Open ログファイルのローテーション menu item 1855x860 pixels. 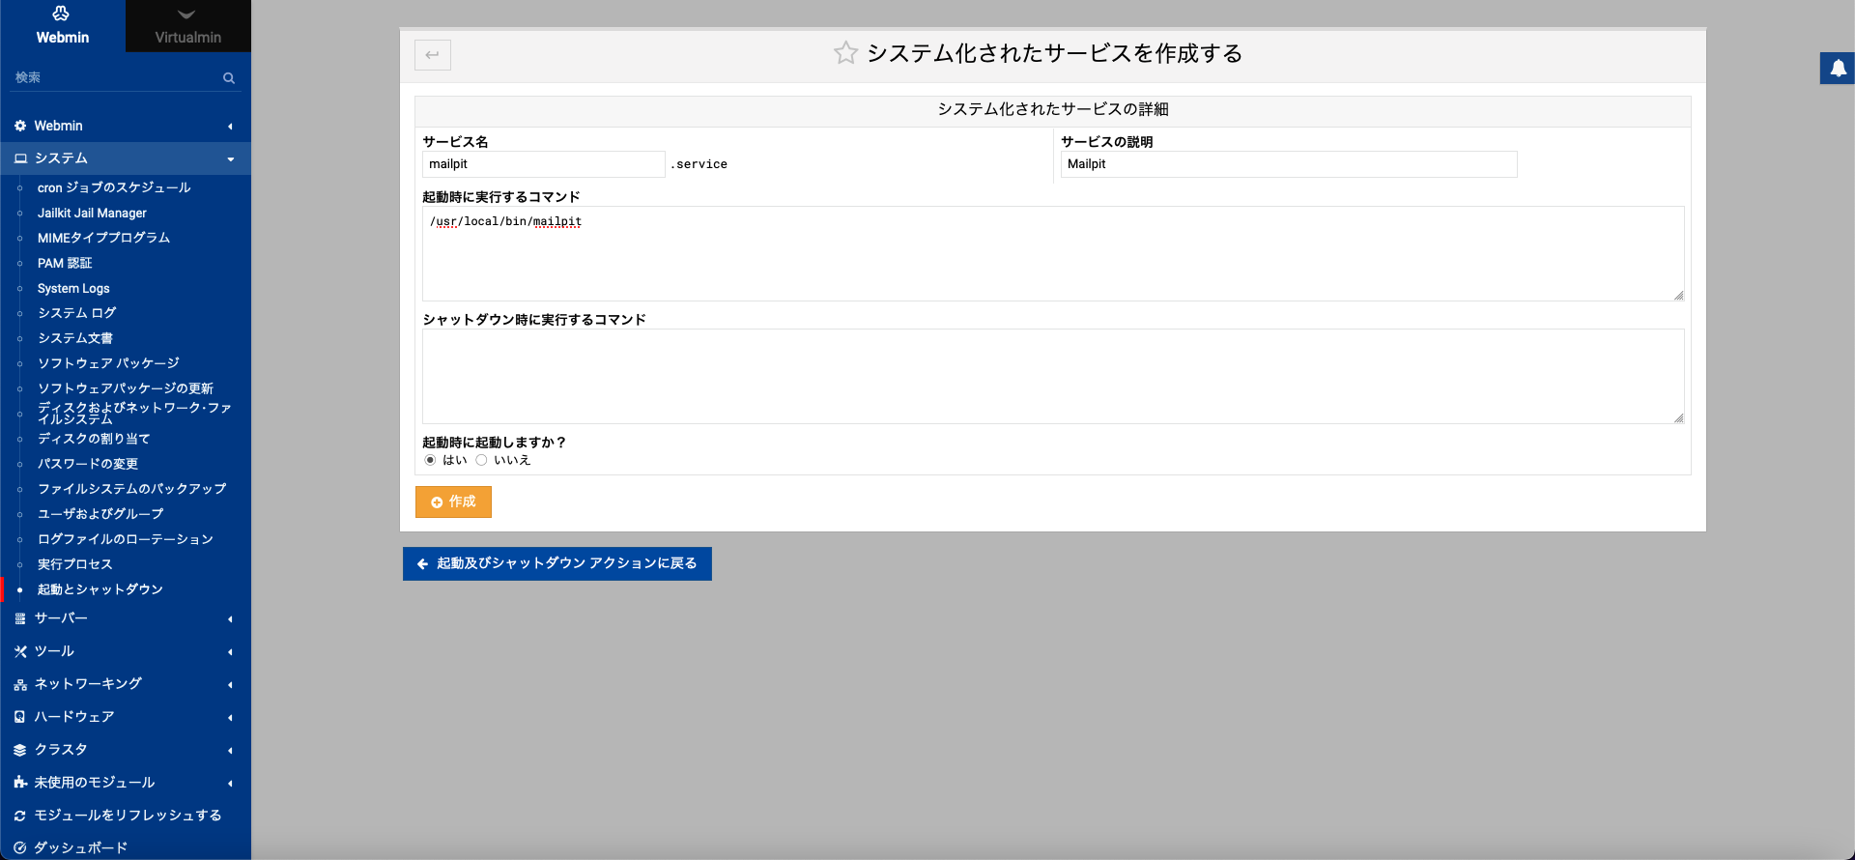[x=126, y=539]
